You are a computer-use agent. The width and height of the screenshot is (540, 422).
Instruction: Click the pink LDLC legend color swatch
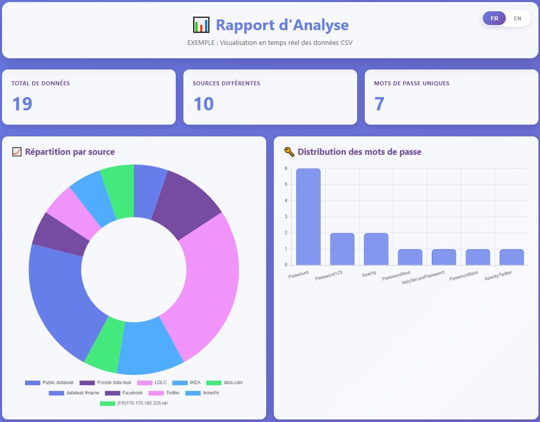click(145, 383)
